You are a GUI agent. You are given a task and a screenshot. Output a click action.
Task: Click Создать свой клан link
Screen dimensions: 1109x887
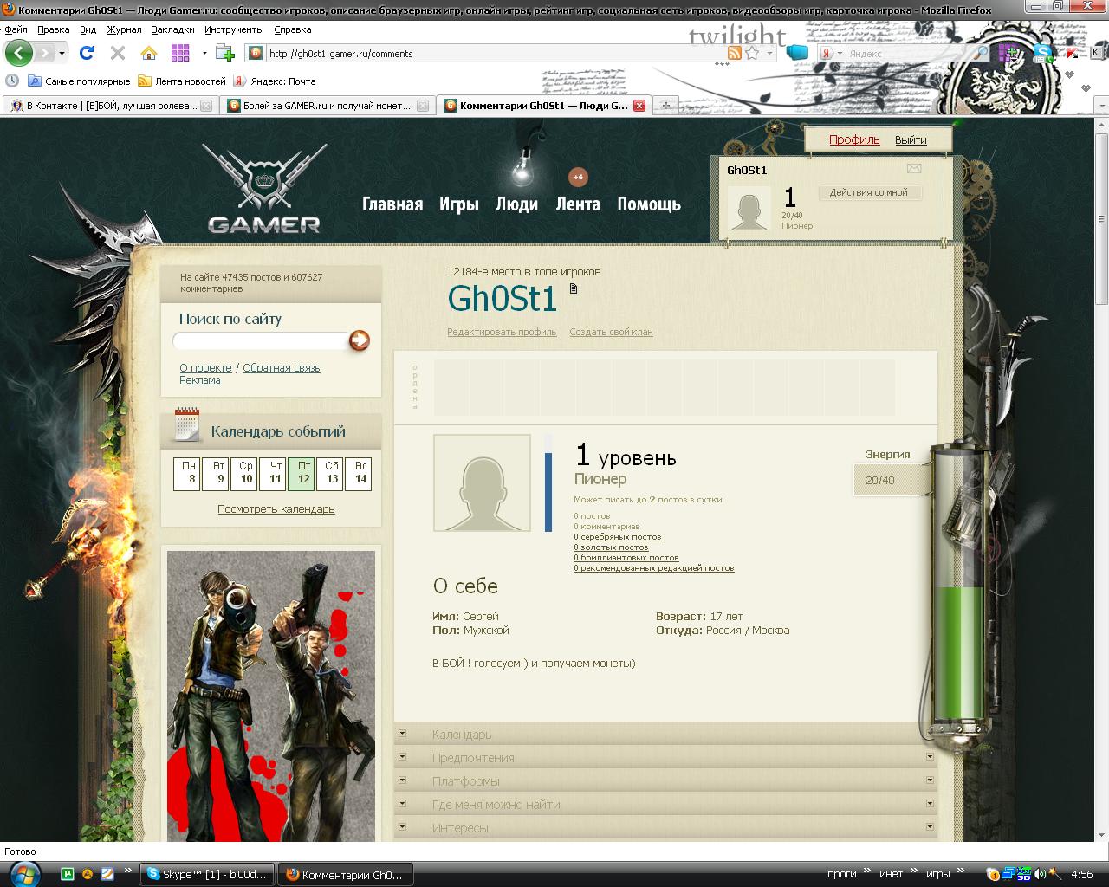click(x=611, y=332)
